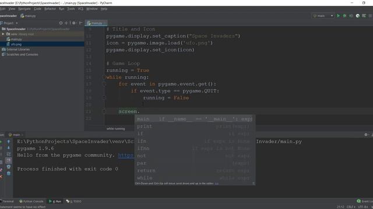
Task: Open the VCS menu
Action: 80,9
